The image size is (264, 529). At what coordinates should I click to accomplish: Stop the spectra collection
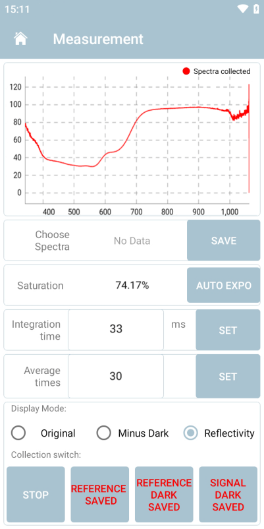[x=36, y=495]
